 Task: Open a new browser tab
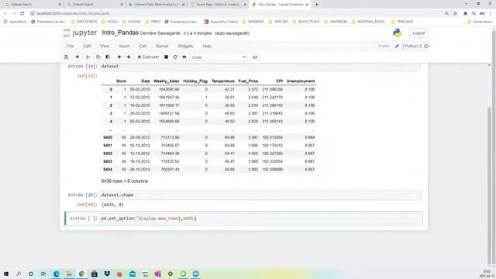(317, 5)
